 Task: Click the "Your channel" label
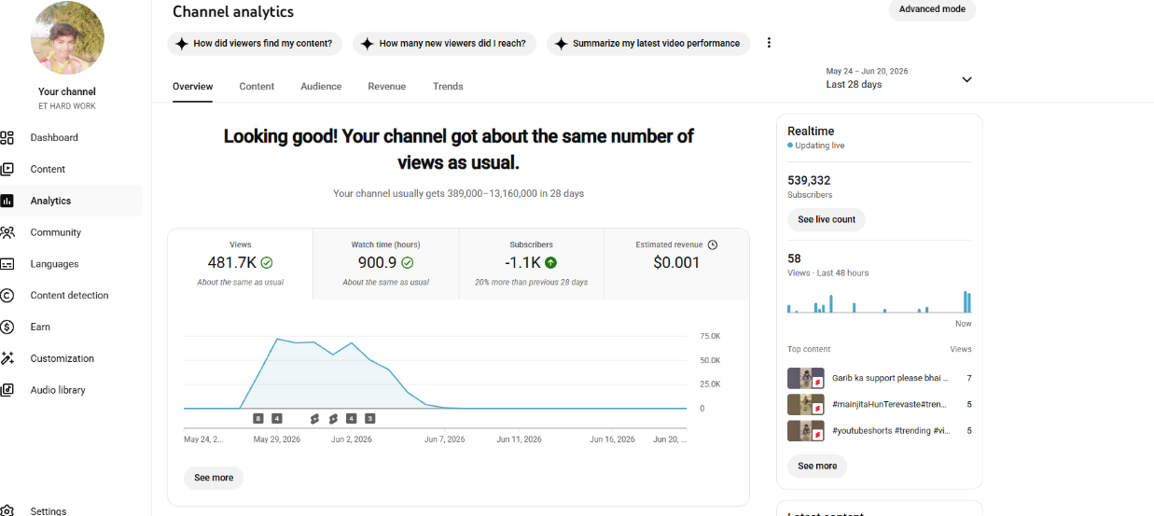[67, 91]
